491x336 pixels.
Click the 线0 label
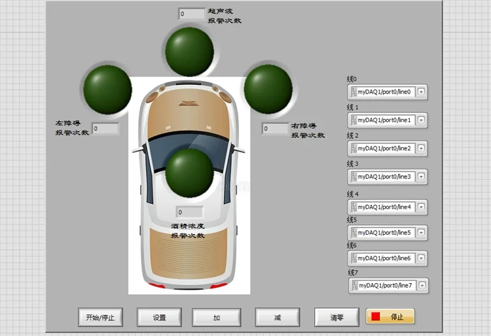coord(352,79)
